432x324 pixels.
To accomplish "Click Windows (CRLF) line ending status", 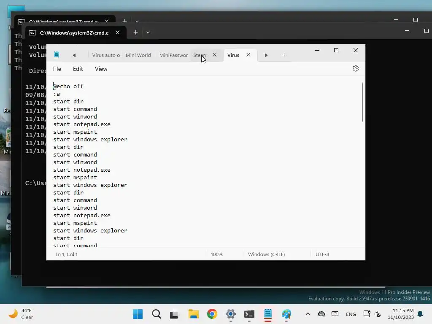I will pyautogui.click(x=267, y=254).
